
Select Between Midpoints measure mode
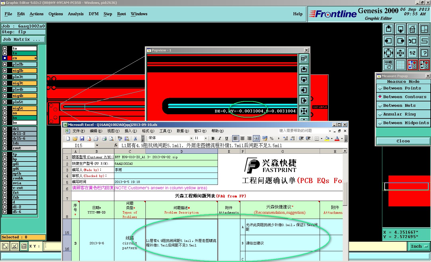click(x=403, y=123)
